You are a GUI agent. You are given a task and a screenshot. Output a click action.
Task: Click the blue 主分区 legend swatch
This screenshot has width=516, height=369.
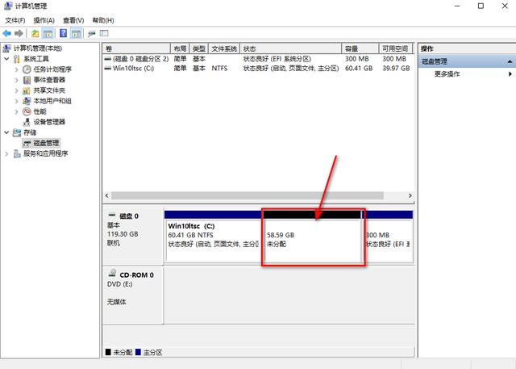tap(138, 352)
